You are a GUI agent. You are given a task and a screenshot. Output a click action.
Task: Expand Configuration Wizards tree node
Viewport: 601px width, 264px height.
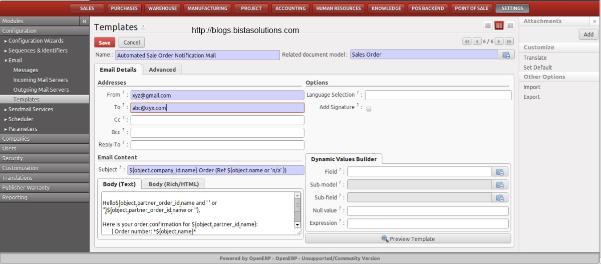[6, 41]
